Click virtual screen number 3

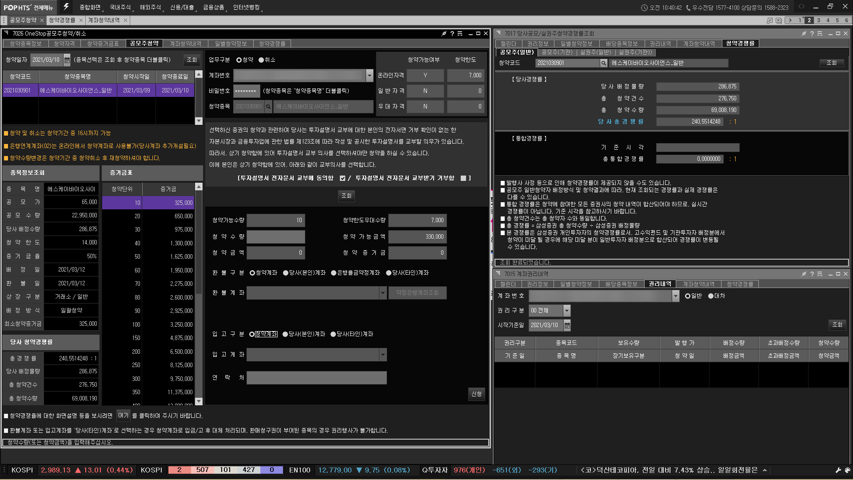(x=818, y=20)
